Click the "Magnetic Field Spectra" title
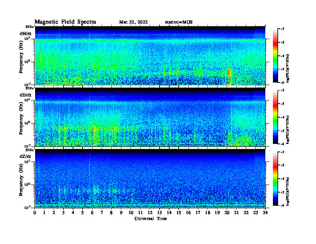This screenshot has height=244, width=316. (x=65, y=22)
